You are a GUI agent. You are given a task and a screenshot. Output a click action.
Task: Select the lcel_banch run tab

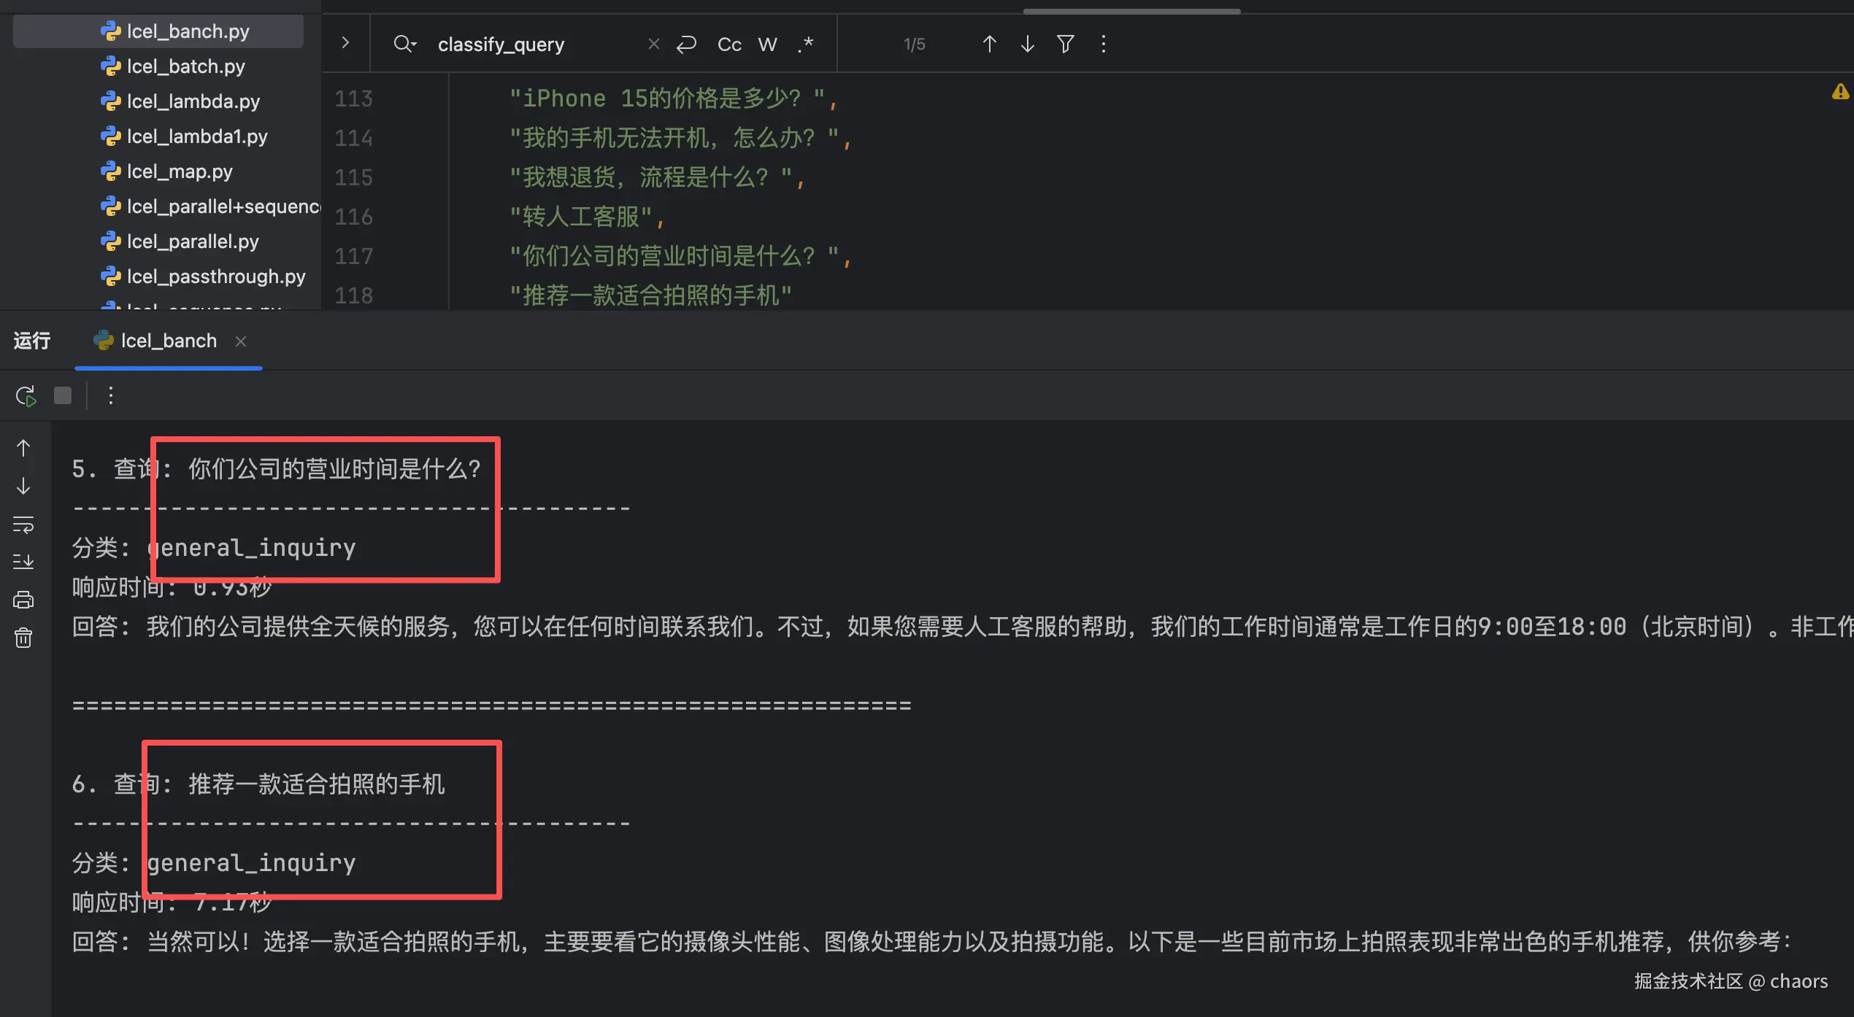click(168, 341)
